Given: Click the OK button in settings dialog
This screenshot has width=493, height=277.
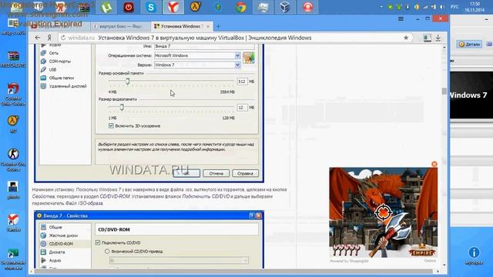Looking at the screenshot, I should 186,173.
